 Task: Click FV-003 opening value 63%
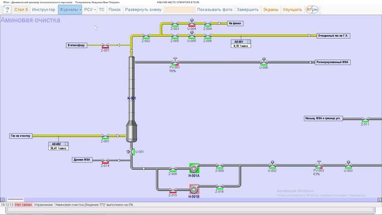(316, 174)
